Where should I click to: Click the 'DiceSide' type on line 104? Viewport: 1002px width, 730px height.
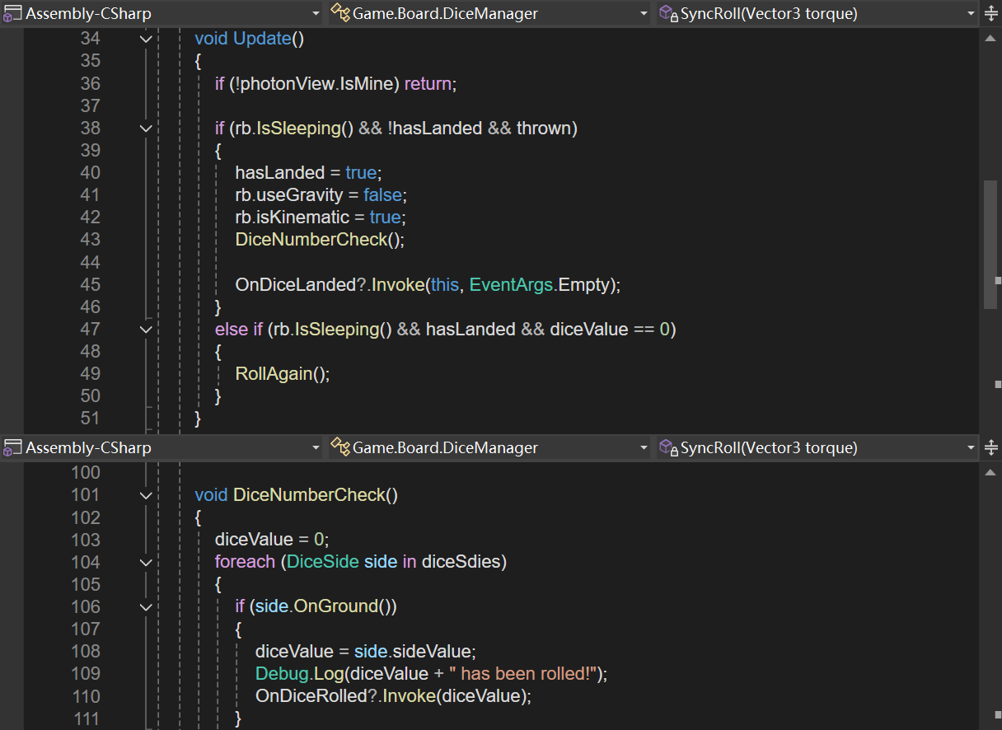322,562
